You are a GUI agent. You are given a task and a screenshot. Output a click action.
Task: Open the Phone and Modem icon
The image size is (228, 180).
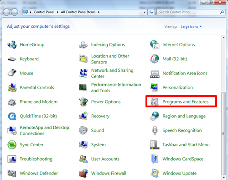(x=12, y=102)
